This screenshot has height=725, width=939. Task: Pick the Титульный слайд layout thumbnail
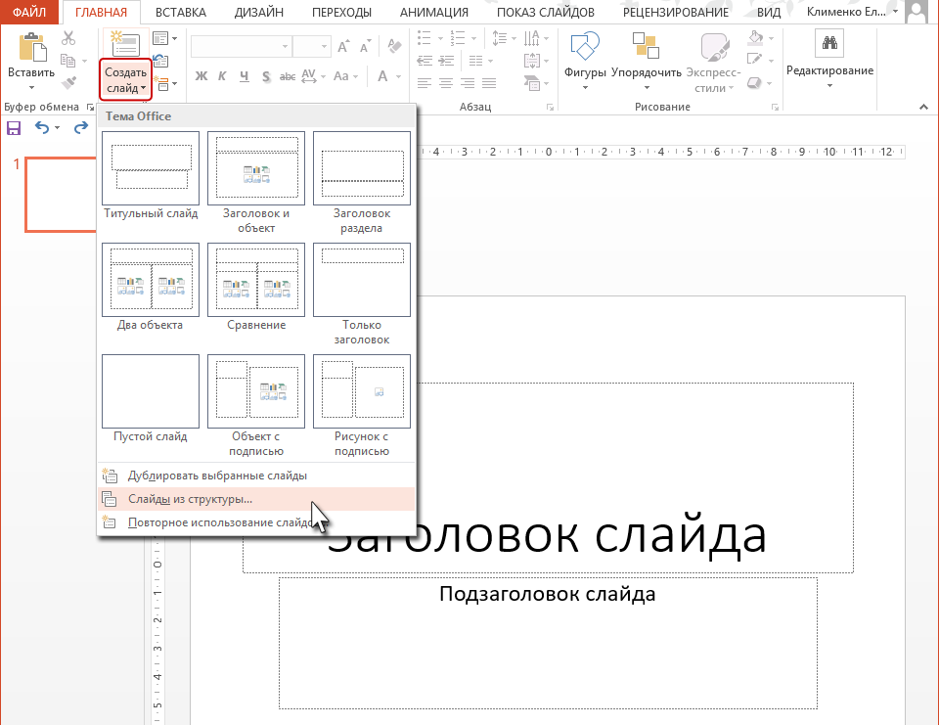click(x=151, y=168)
